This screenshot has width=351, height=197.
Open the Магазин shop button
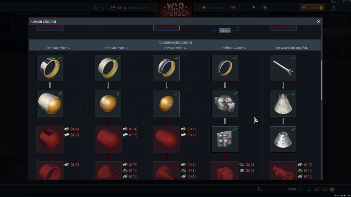tap(312, 8)
